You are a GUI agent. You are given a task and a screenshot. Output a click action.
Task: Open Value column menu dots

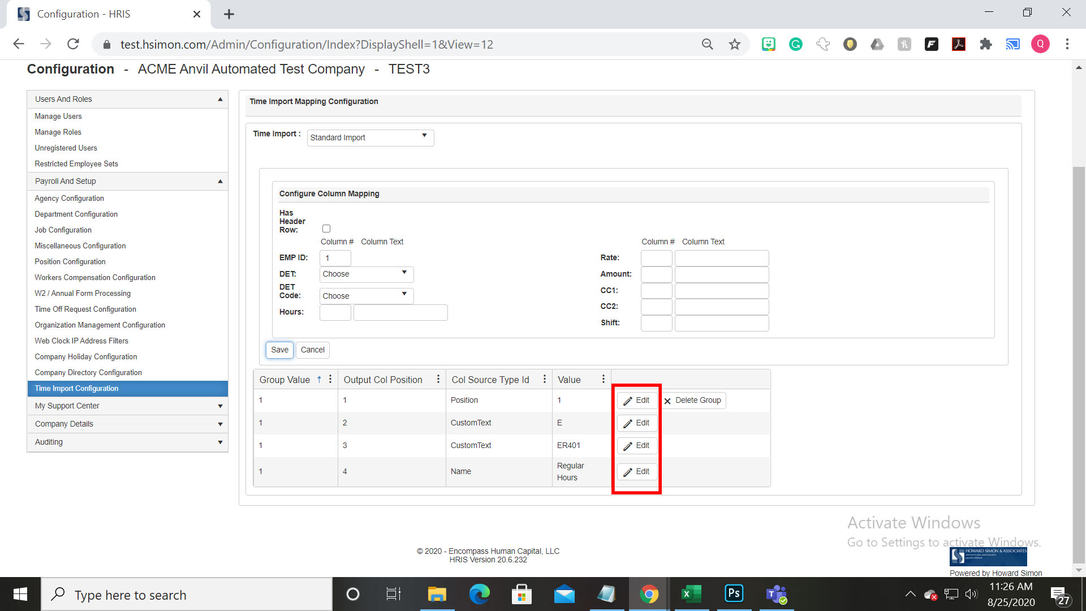tap(604, 379)
